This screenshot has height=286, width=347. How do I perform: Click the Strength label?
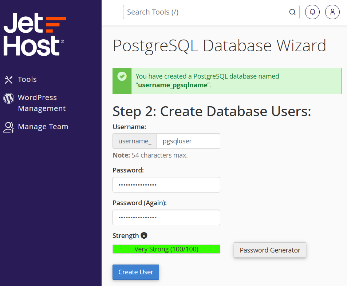(126, 236)
